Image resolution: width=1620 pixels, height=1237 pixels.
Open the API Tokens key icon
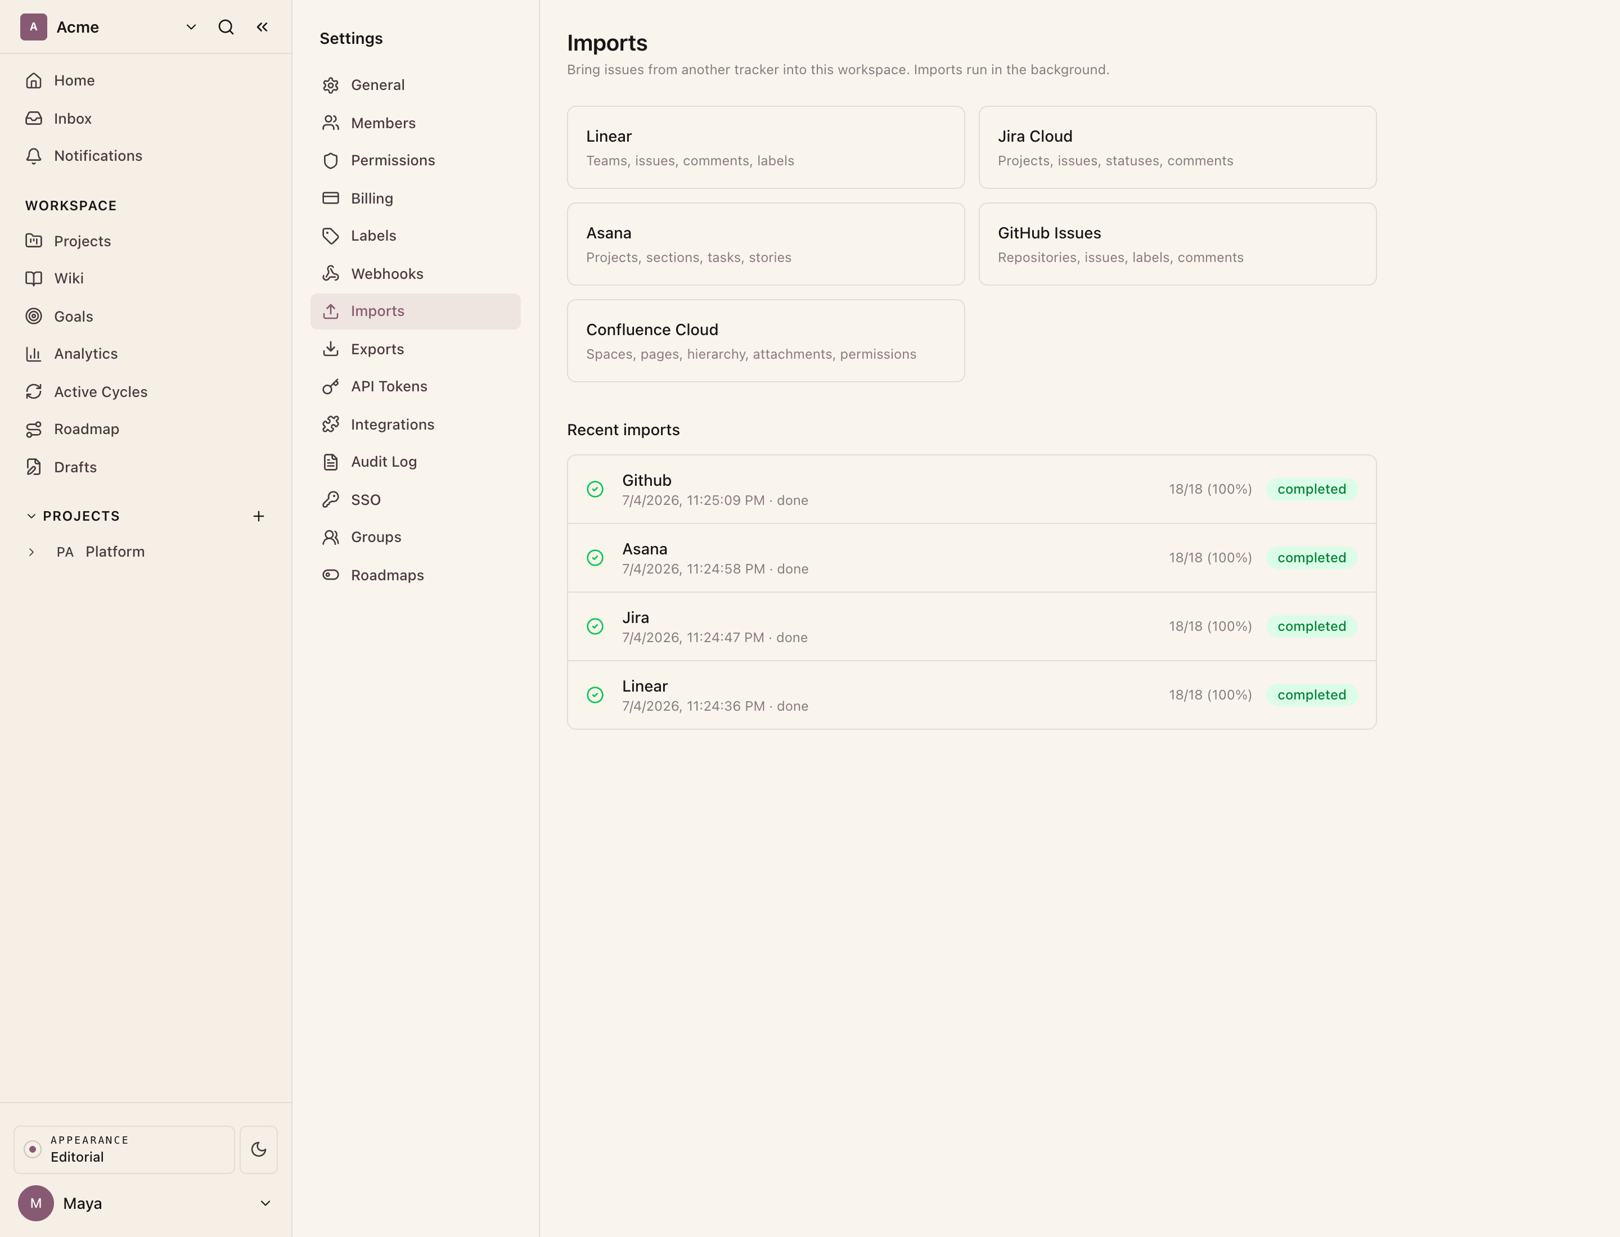point(331,387)
